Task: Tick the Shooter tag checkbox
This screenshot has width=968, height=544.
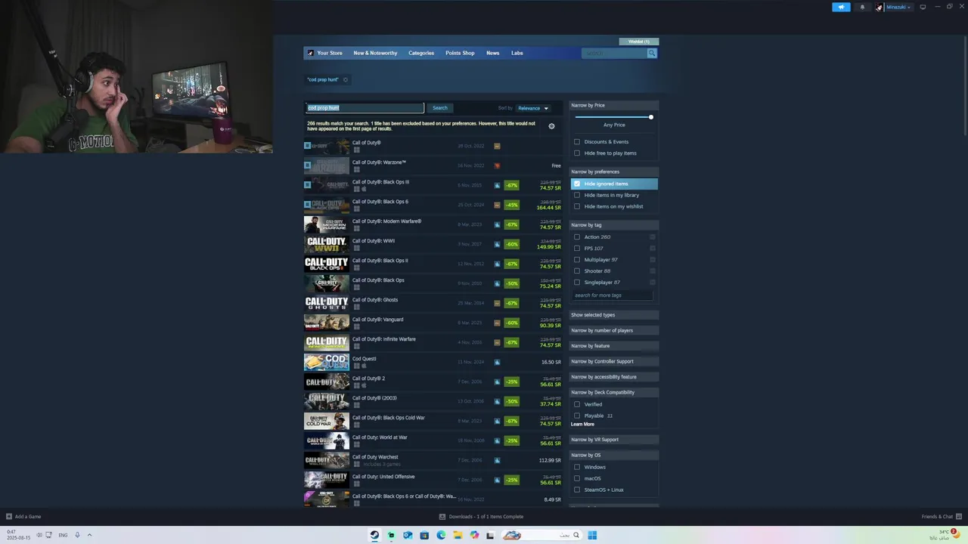Action: [x=577, y=270]
